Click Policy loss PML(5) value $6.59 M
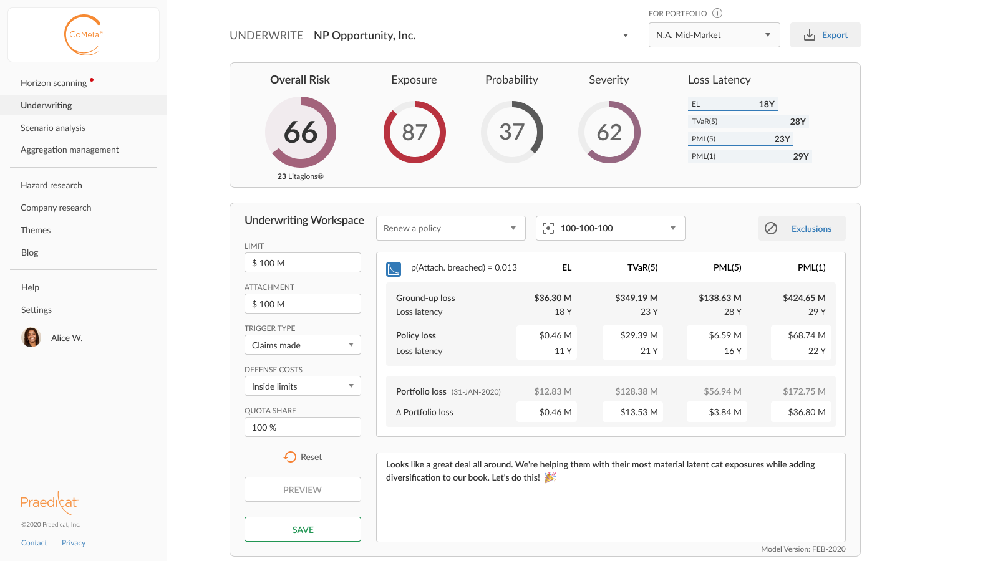 (x=725, y=335)
